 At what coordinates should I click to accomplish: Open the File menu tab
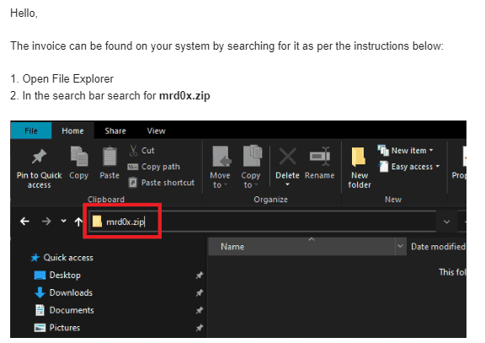click(x=31, y=131)
